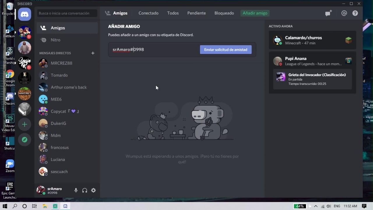Show hidden tray icons chevron
This screenshot has width=373, height=210.
(x=316, y=206)
